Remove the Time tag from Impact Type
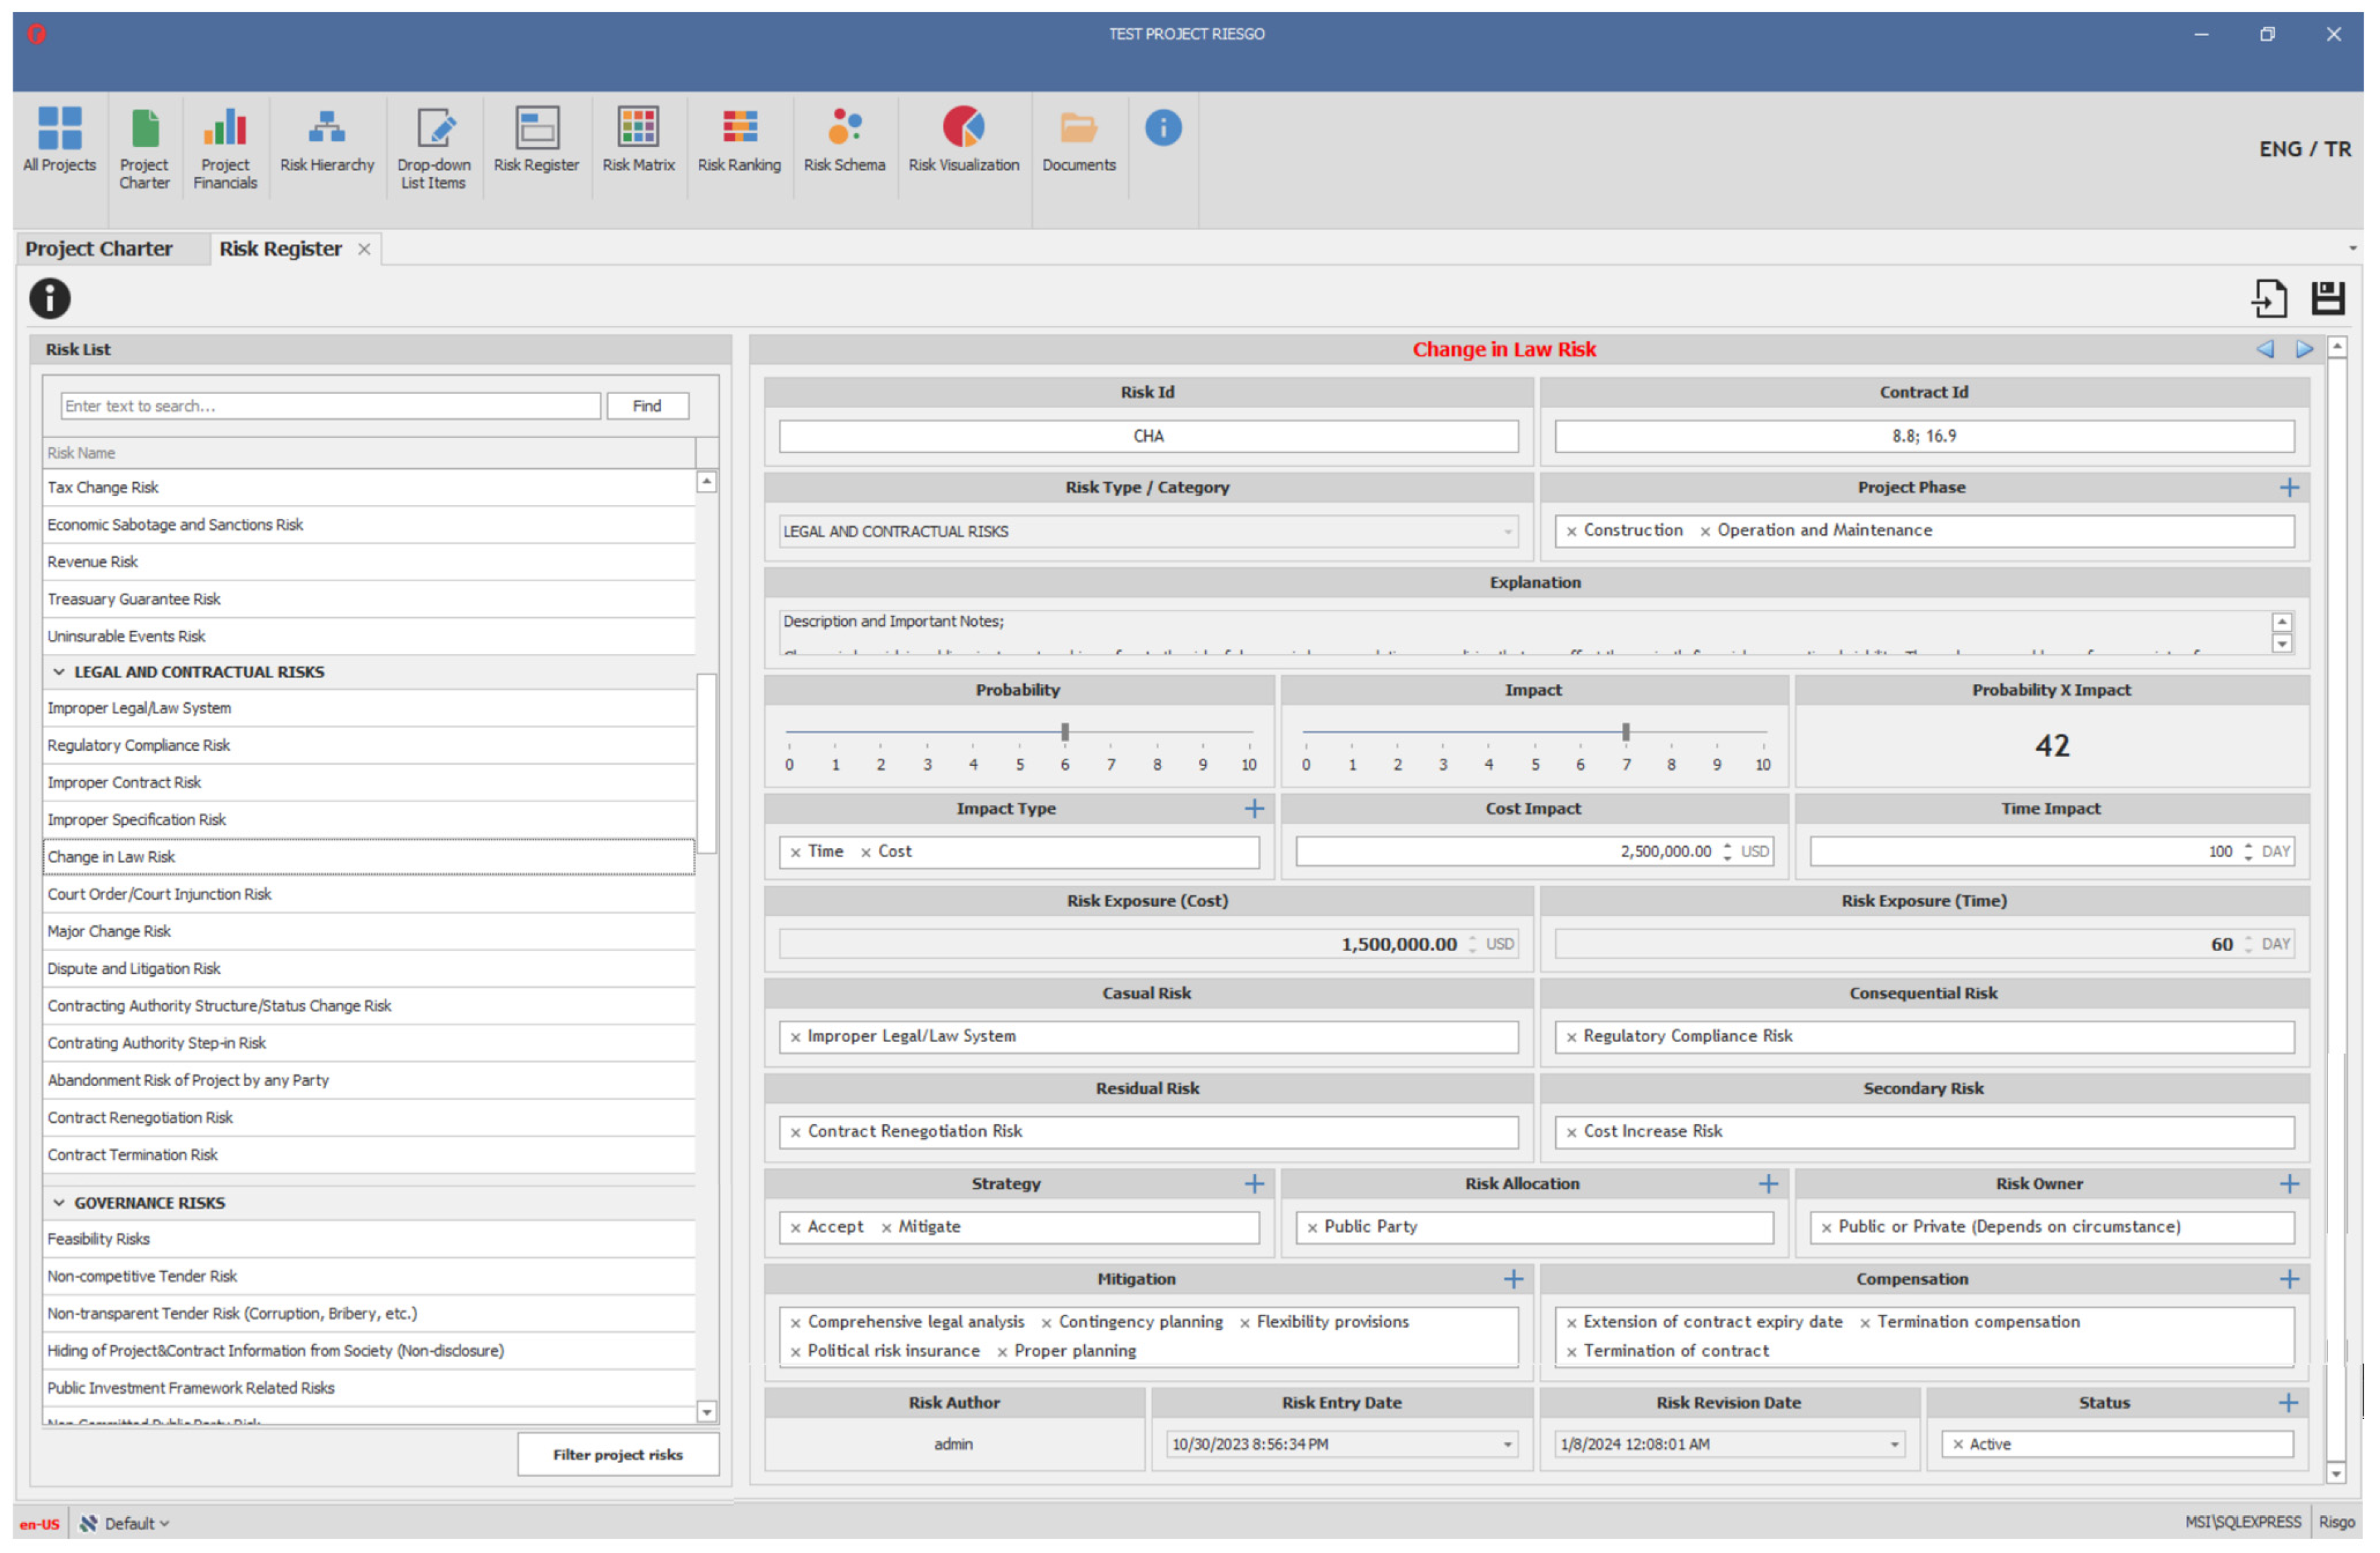 (x=796, y=853)
